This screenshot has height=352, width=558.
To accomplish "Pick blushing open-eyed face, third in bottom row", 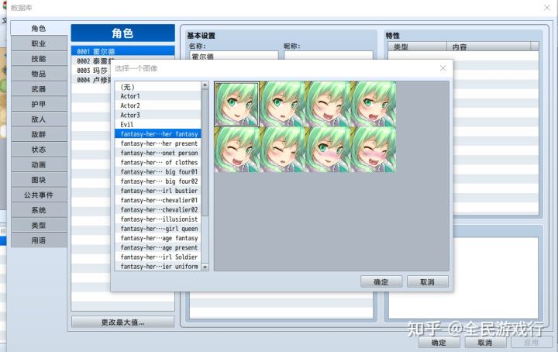I will 328,150.
